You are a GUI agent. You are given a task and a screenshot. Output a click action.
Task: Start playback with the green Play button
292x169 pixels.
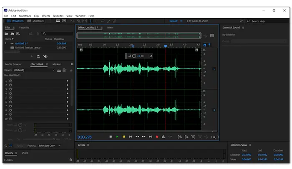click(117, 137)
